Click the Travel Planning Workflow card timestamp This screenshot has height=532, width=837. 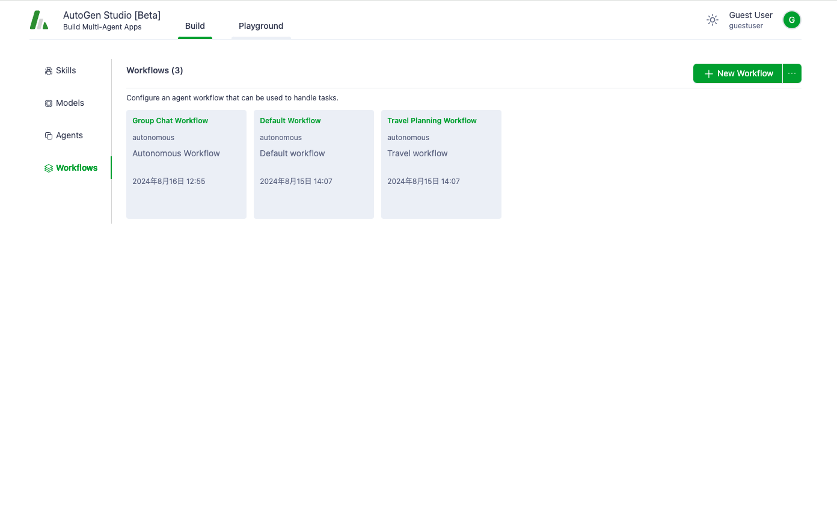(x=423, y=181)
